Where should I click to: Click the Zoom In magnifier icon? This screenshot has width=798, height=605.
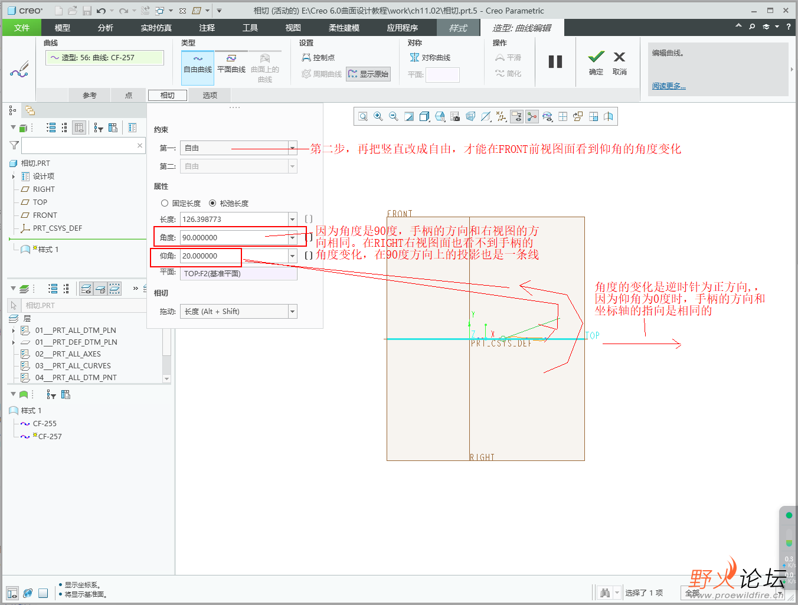click(378, 117)
